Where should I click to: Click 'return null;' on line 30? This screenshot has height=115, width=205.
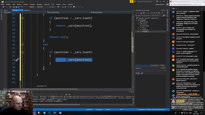(59, 37)
